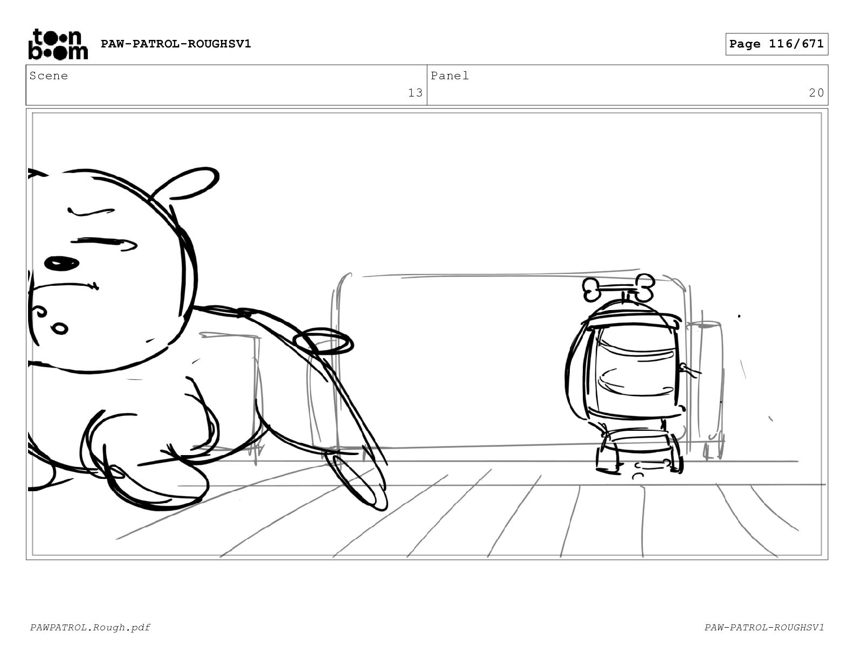This screenshot has height=660, width=854.
Task: Click the Toon Boom logo
Action: click(58, 44)
